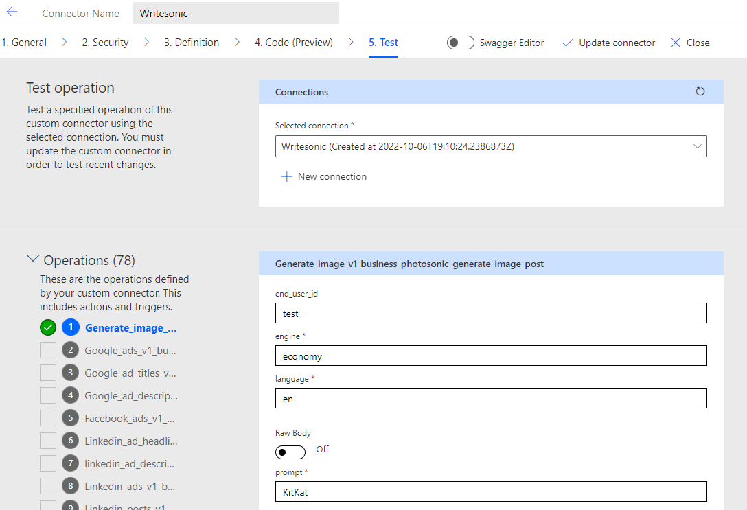Check the box for Google_ad_descrip operation
Viewport: 747px width, 510px height.
(x=48, y=395)
